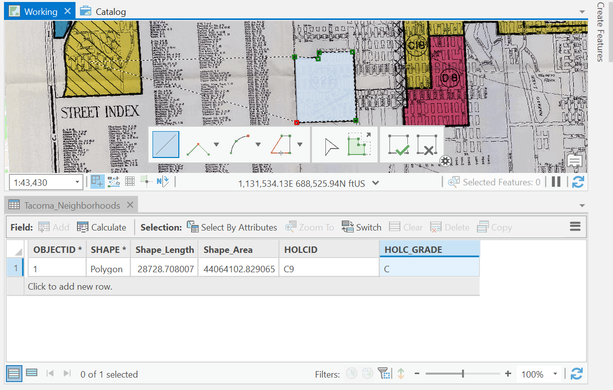
Task: Expand coordinate display units dropdown
Action: 376,183
